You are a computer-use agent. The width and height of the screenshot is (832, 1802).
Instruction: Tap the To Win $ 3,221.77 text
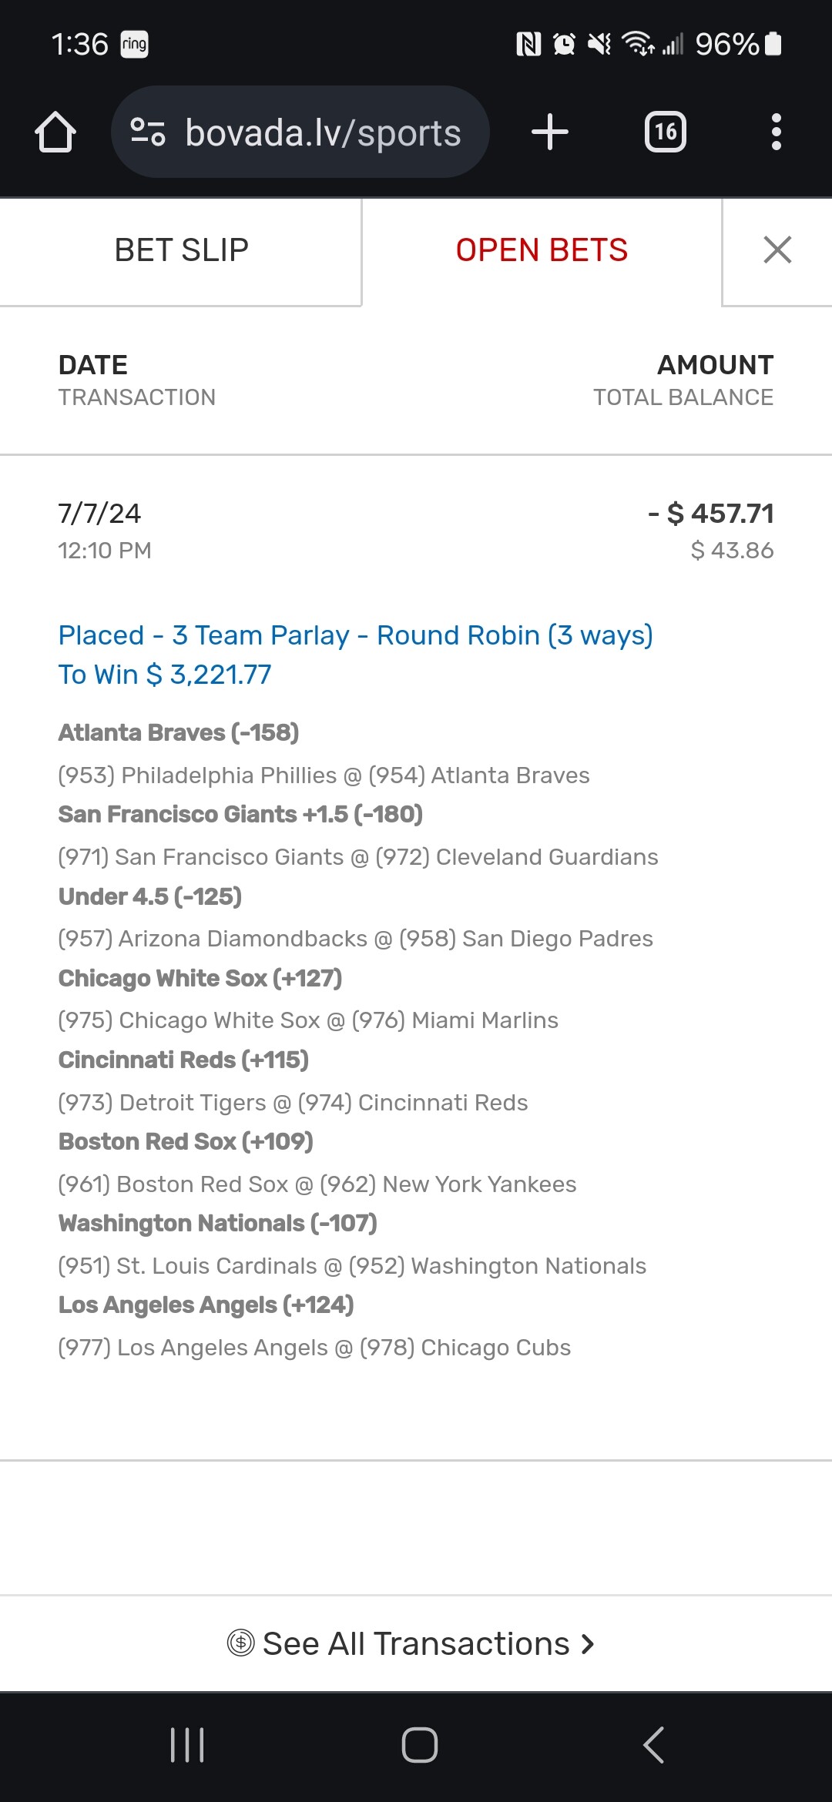point(165,675)
